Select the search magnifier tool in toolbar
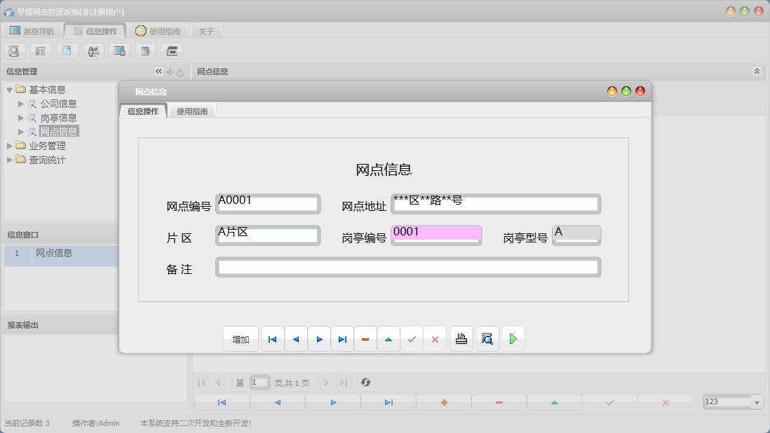 coord(14,50)
